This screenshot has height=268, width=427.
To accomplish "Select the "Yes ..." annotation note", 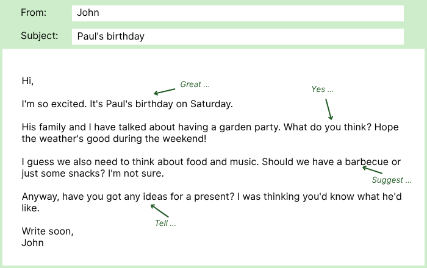I will [322, 90].
